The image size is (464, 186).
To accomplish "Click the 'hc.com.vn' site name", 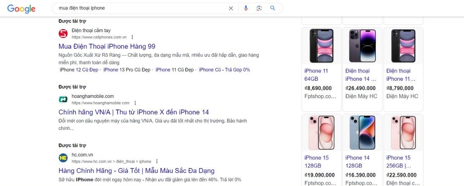I will point(82,155).
